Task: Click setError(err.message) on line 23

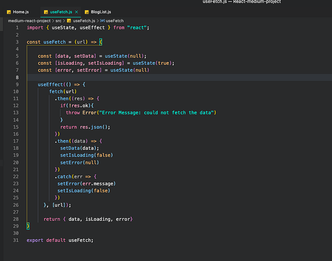Action: tap(87, 184)
